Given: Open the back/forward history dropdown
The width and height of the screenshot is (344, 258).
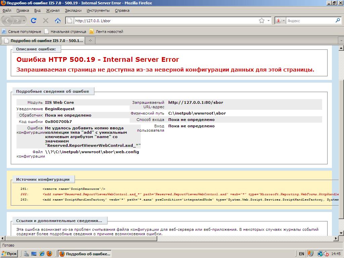Looking at the screenshot, I should coord(24,20).
